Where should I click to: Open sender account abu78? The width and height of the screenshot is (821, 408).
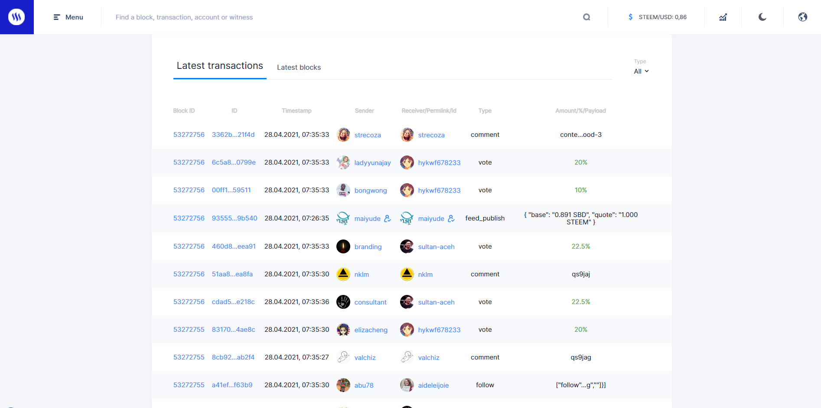coord(364,385)
